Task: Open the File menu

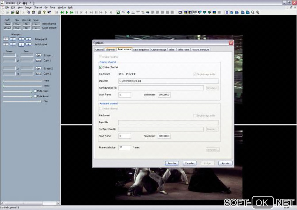Action: [7, 7]
